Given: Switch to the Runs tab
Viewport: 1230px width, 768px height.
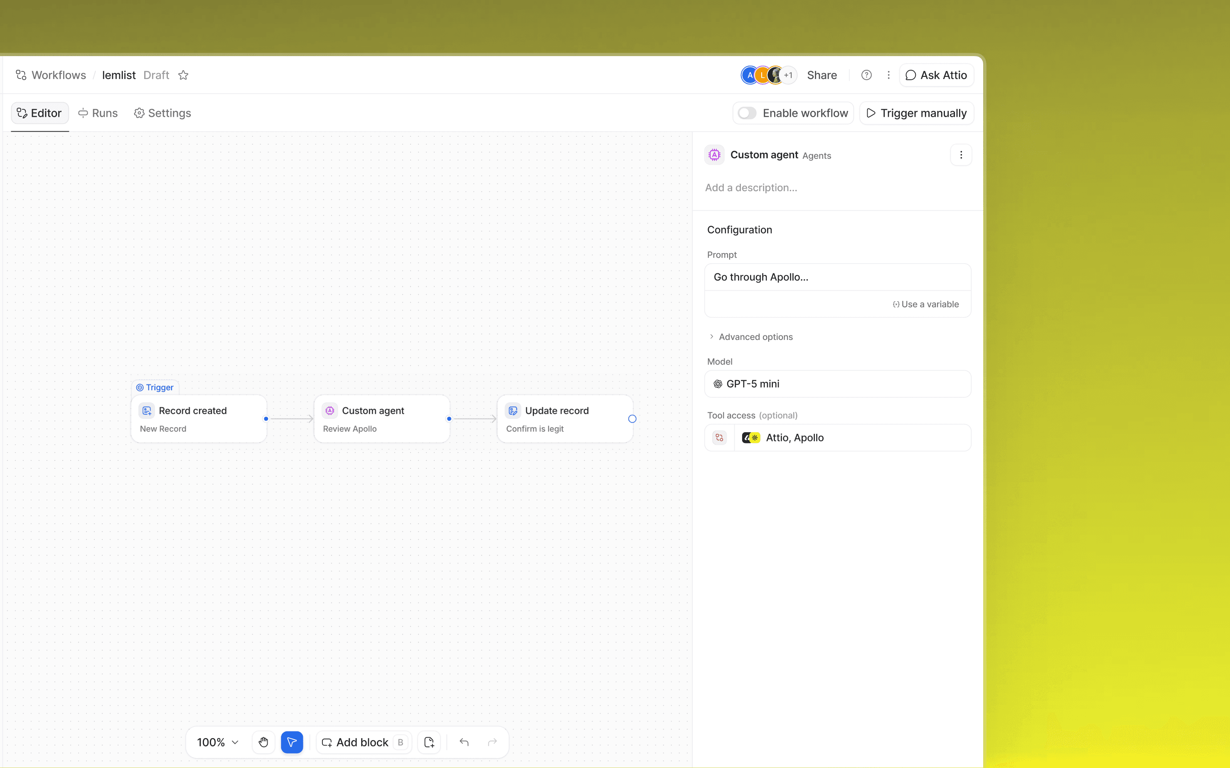Looking at the screenshot, I should tap(98, 113).
